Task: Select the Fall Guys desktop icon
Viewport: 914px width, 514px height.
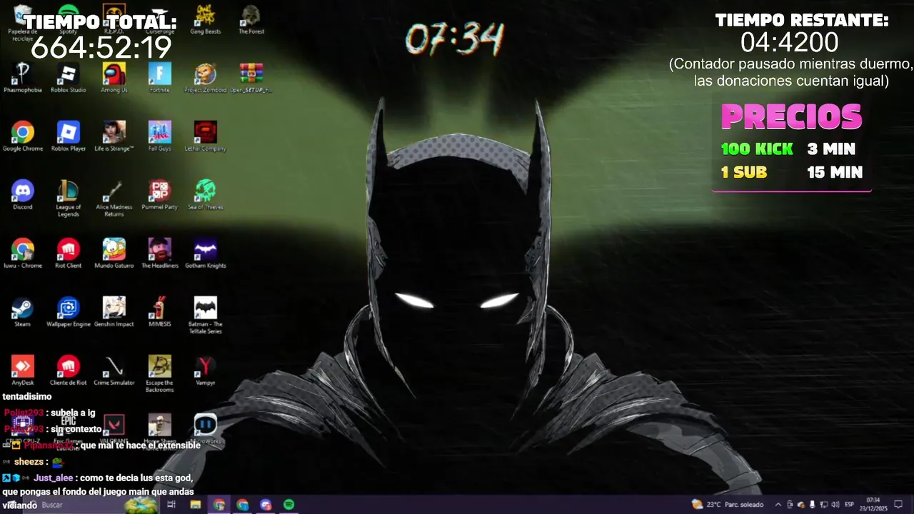Action: point(160,136)
